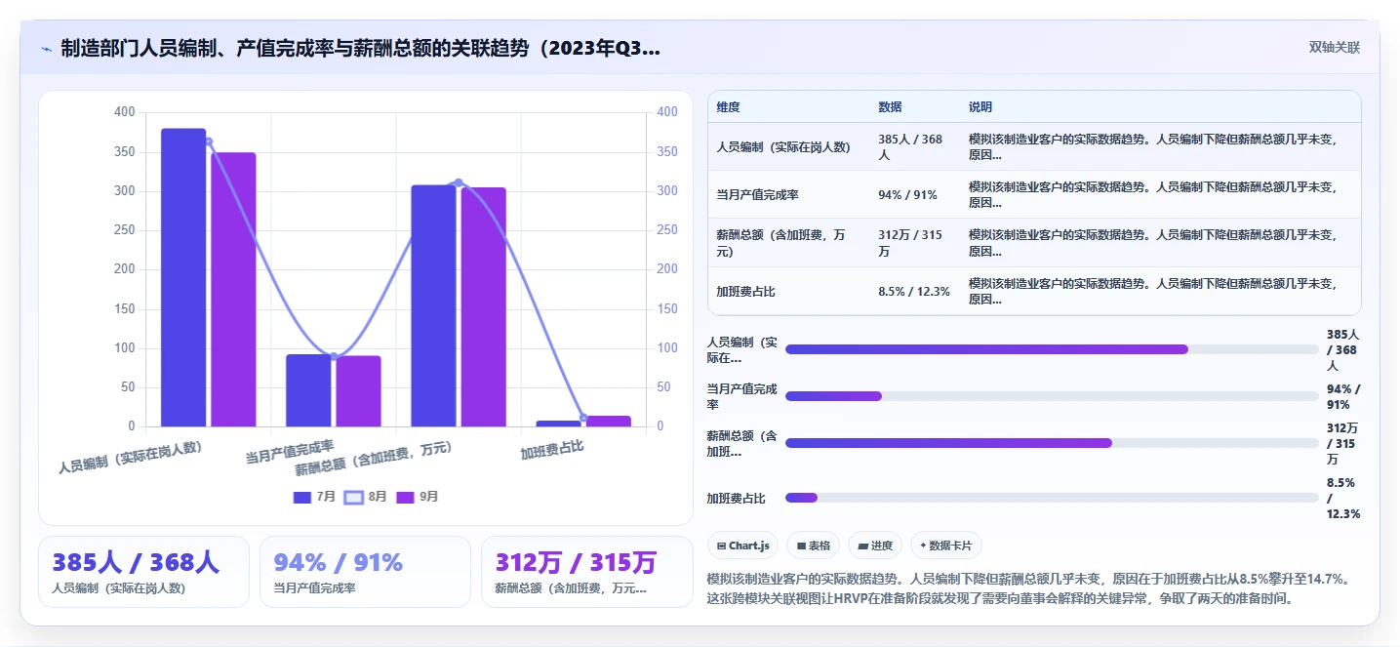1400x647 pixels.
Task: Click the 94% / 91% table data cell
Action: pos(914,195)
